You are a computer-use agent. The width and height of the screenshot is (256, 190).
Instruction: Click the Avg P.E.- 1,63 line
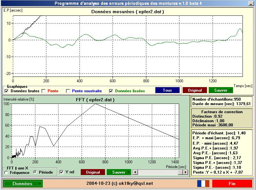(x=215, y=153)
